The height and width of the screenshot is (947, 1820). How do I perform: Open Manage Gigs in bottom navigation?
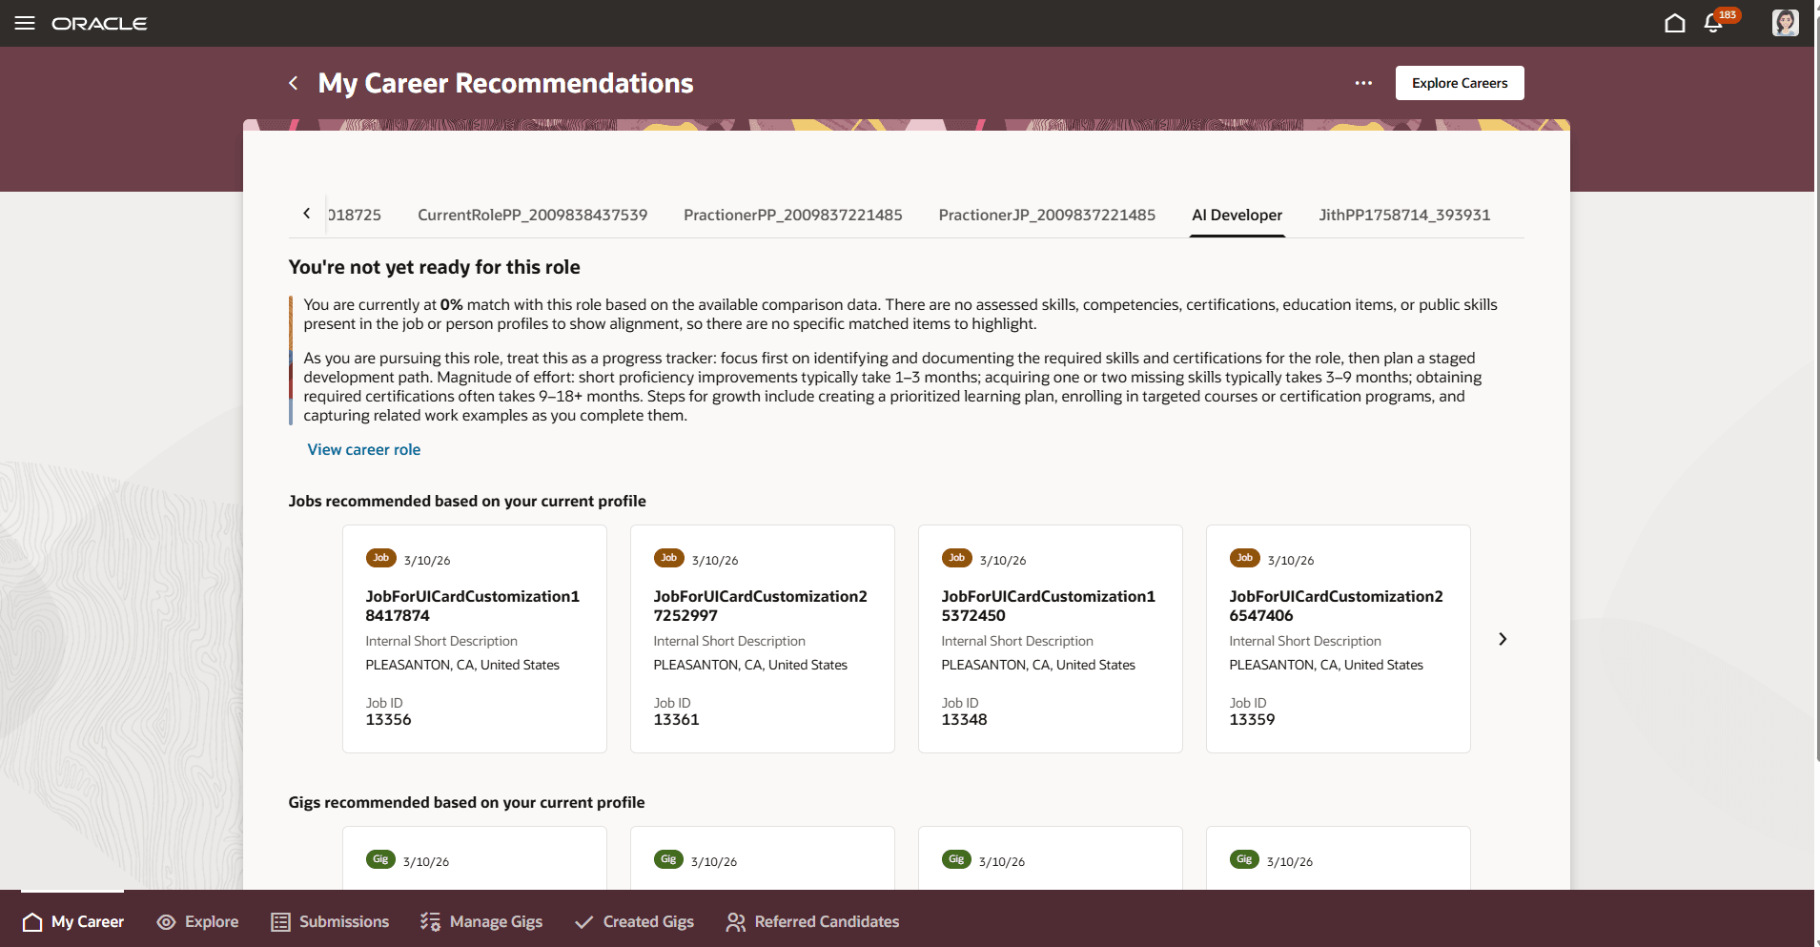coord(481,921)
